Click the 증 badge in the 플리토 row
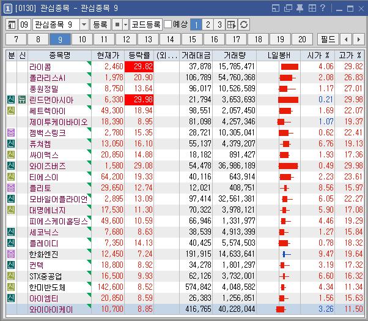The image size is (368, 321). pos(11,188)
